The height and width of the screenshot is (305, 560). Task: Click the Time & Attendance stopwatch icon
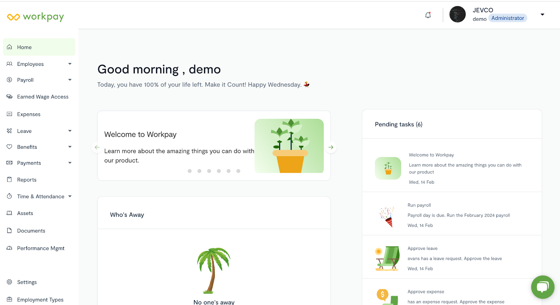[x=9, y=196]
